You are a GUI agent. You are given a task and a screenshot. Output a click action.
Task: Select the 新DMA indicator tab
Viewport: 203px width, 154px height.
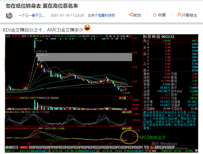click(x=122, y=147)
